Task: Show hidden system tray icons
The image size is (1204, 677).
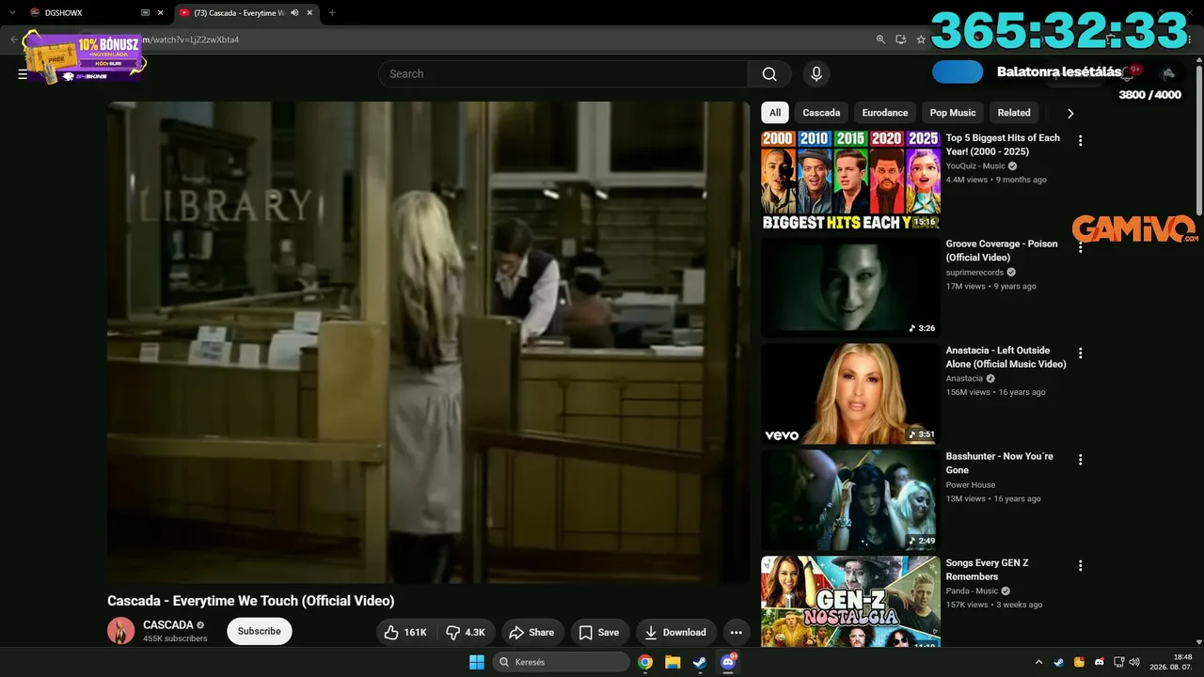Action: pos(1038,662)
